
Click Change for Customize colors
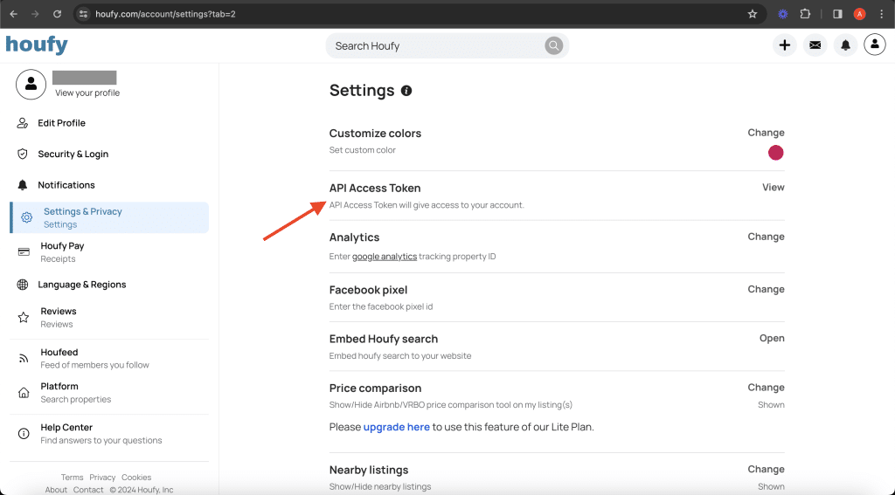pyautogui.click(x=766, y=133)
